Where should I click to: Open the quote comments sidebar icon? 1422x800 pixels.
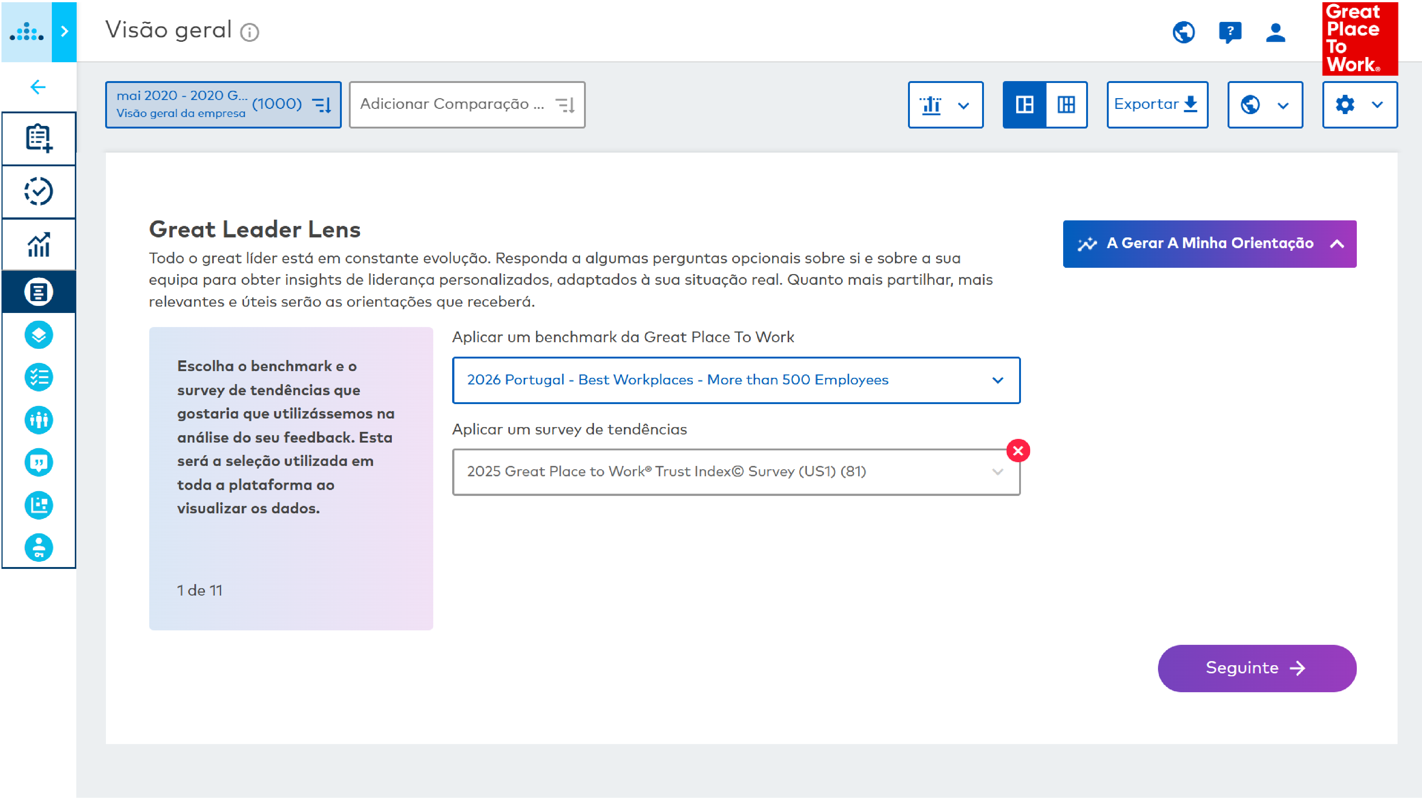(39, 463)
